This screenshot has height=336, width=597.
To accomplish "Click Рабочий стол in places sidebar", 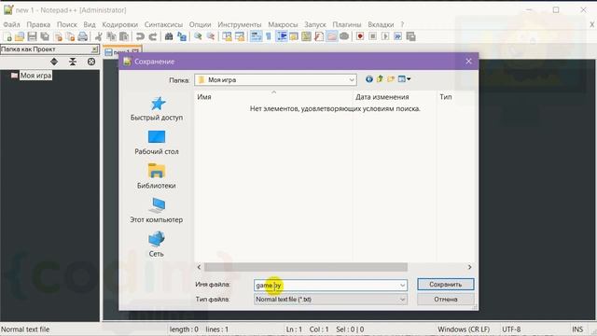I will (157, 143).
